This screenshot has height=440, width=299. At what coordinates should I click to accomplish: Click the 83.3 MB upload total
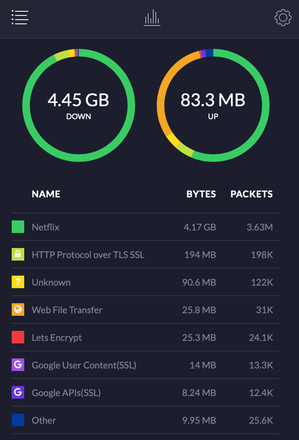tap(213, 100)
